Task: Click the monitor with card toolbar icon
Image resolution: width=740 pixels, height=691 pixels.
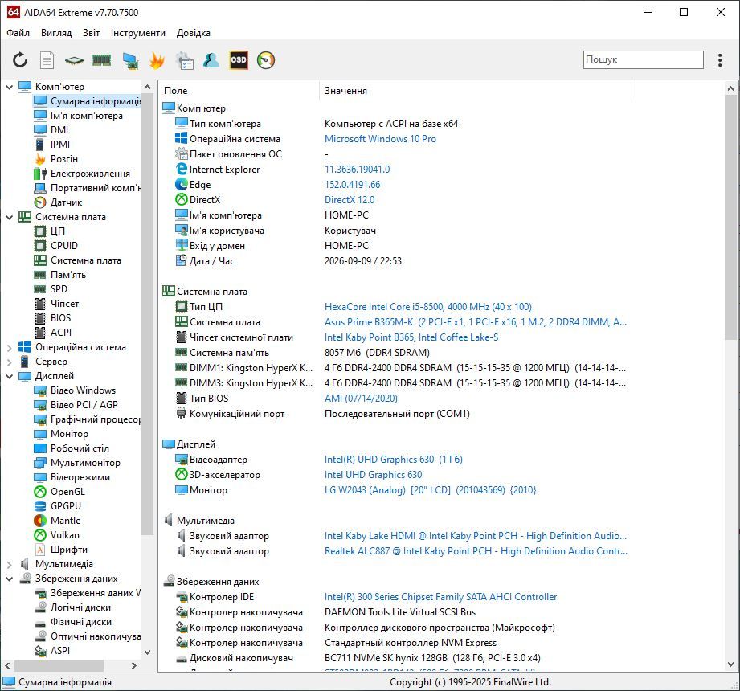Action: (x=130, y=60)
